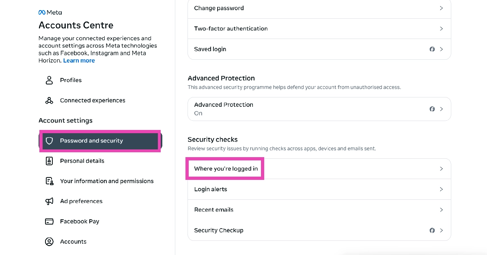
Task: Click the Facebook icon beside Saved login
Action: pos(432,49)
